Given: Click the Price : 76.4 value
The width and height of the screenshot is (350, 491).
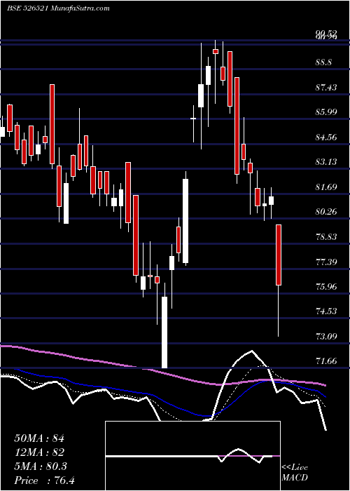Looking at the screenshot, I should pyautogui.click(x=44, y=480).
